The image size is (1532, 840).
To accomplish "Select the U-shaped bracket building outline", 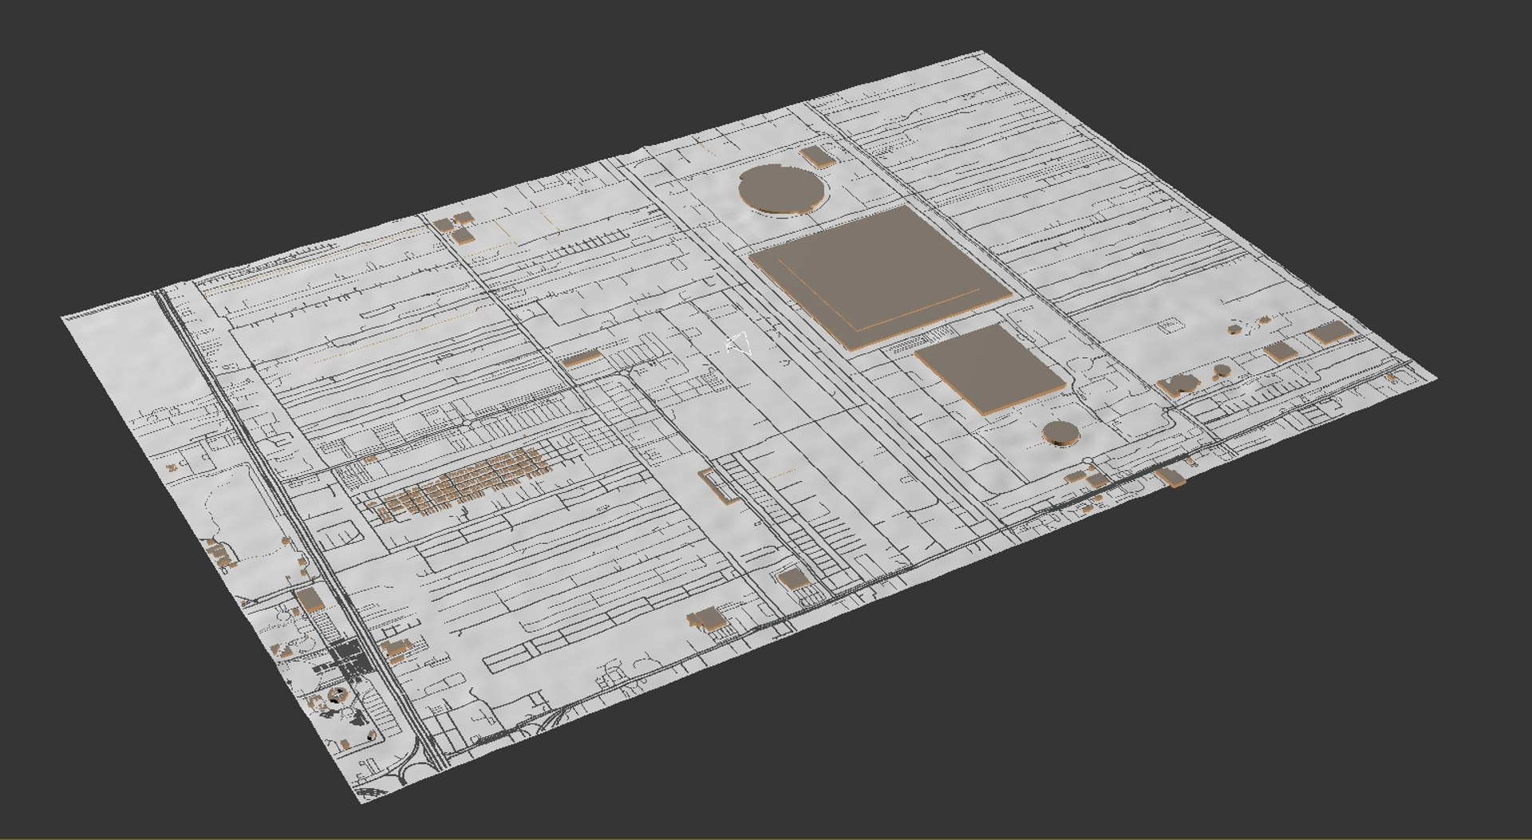I will 718,485.
